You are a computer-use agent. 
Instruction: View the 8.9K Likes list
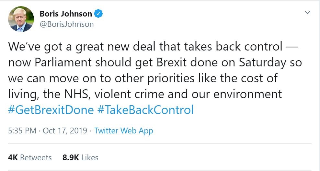(x=80, y=158)
